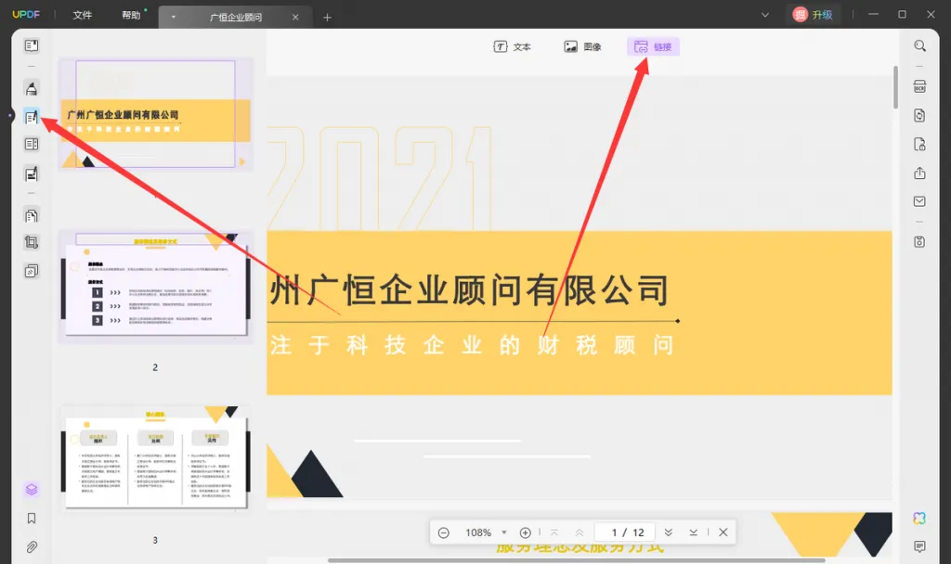Select the page 2 thumbnail

pos(155,286)
